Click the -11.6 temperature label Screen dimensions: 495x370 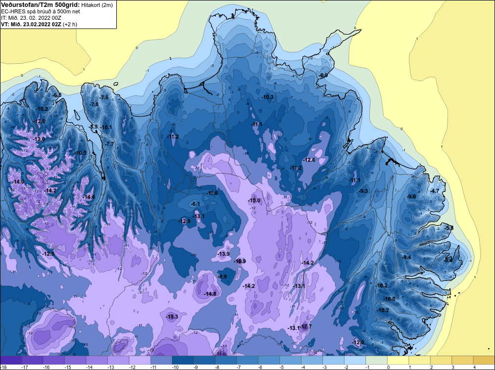pos(212,193)
